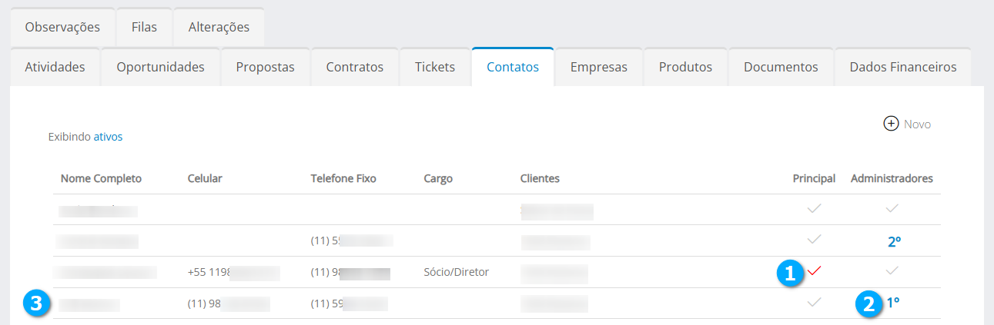Toggle Principal check in last contact row
This screenshot has height=325, width=994.
point(814,303)
